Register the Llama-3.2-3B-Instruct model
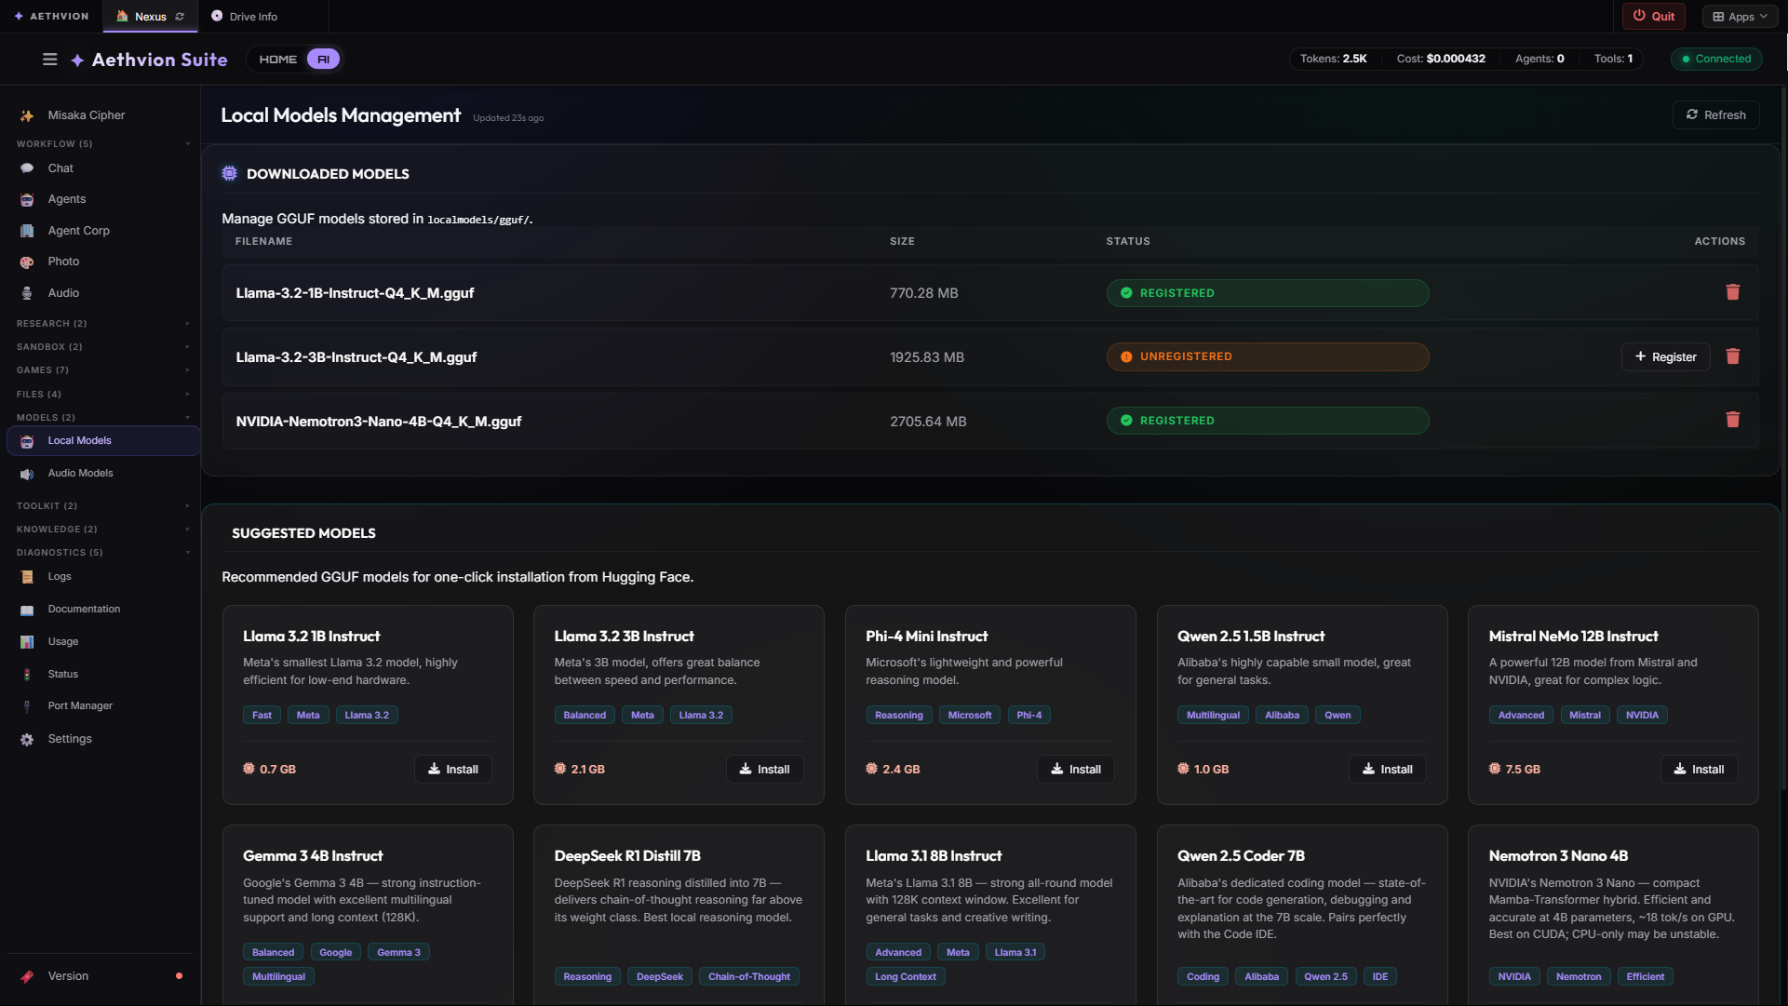 (1665, 357)
